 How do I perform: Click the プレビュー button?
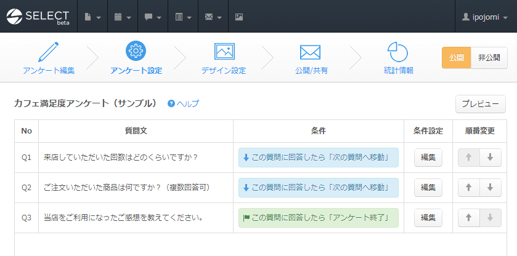pos(480,104)
